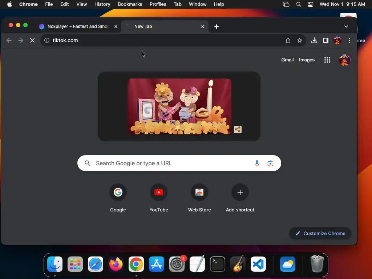Go back to the previous page

pos(9,40)
